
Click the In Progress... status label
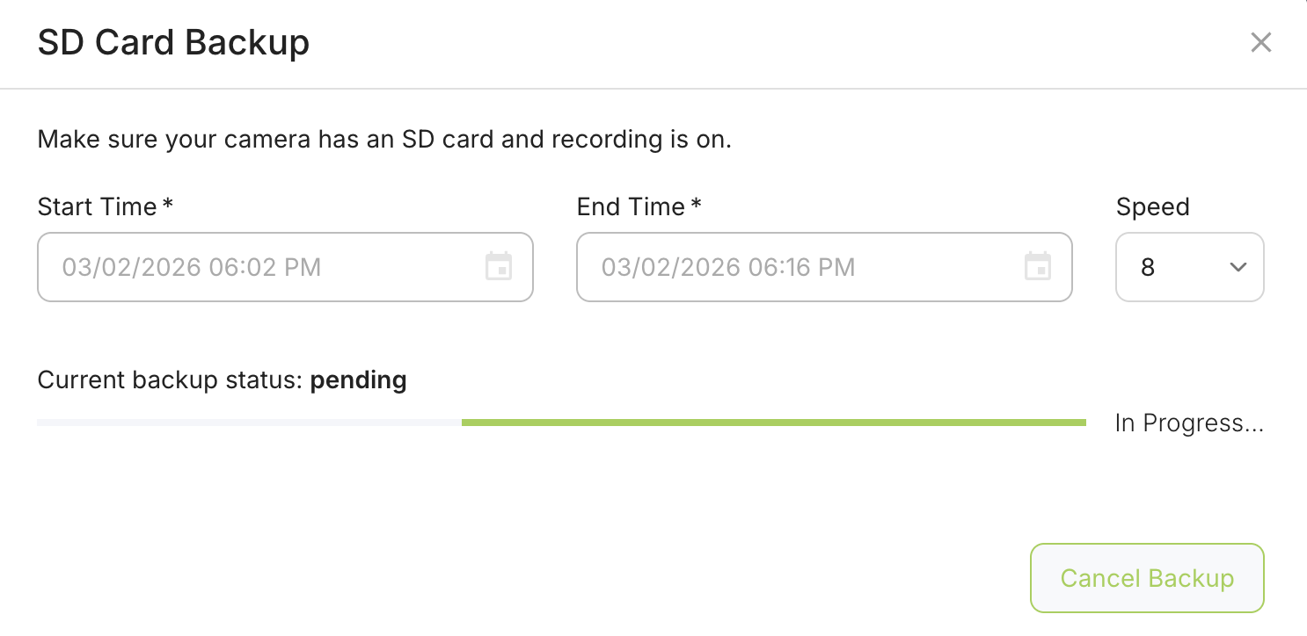(1189, 423)
